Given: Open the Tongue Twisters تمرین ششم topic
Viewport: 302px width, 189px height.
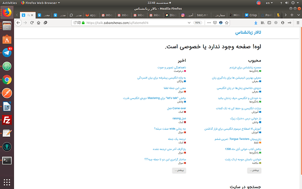Looking at the screenshot, I should (238, 139).
